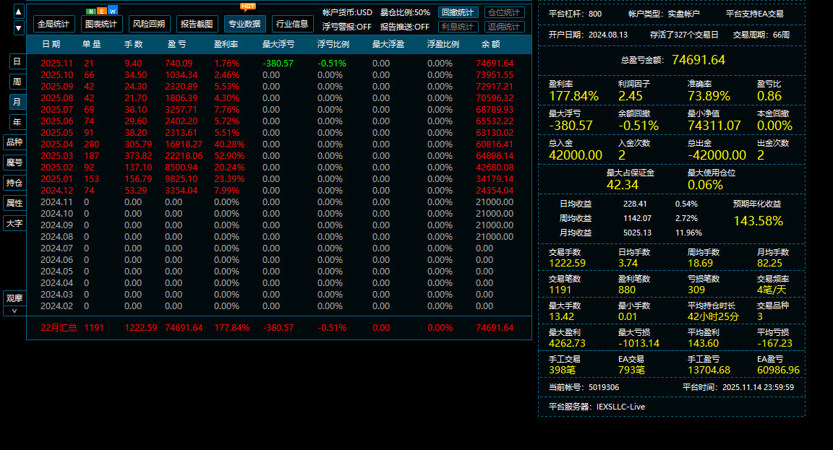Toggle 大字 large font mode
This screenshot has height=450, width=833.
[x=14, y=223]
